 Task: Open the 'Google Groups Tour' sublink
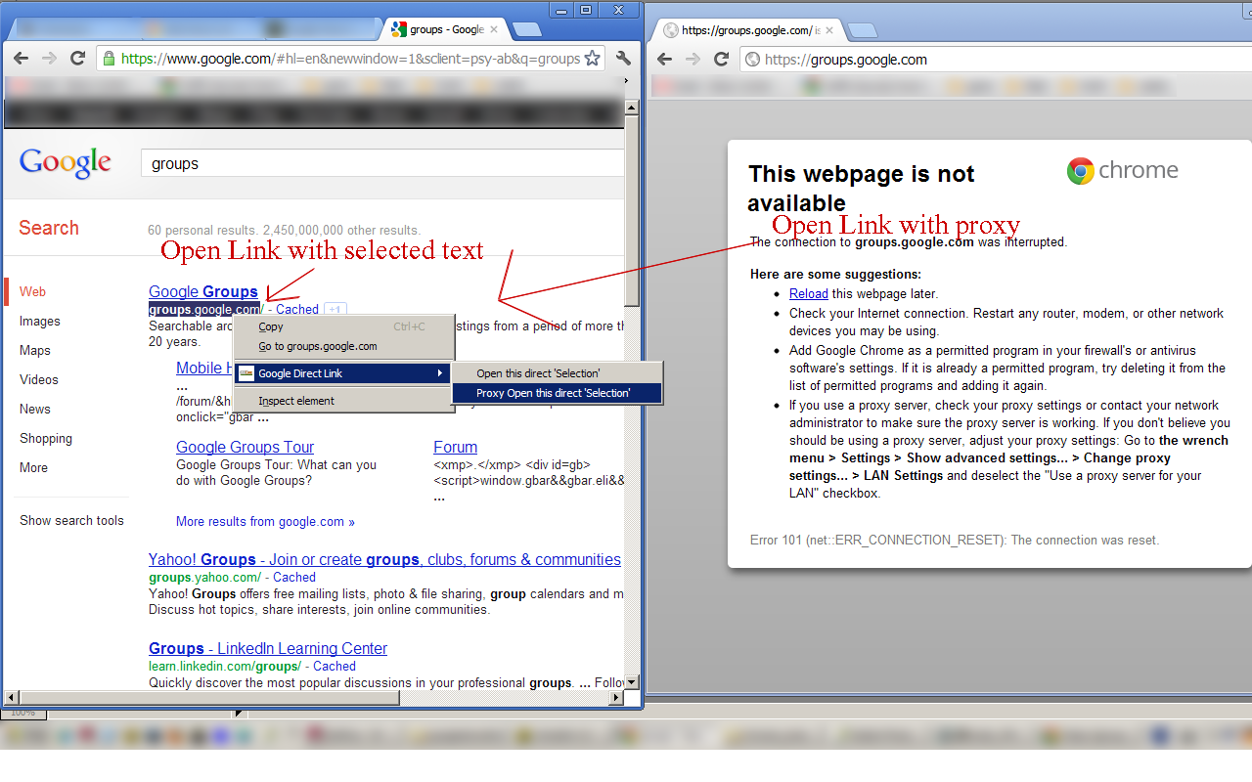[245, 447]
